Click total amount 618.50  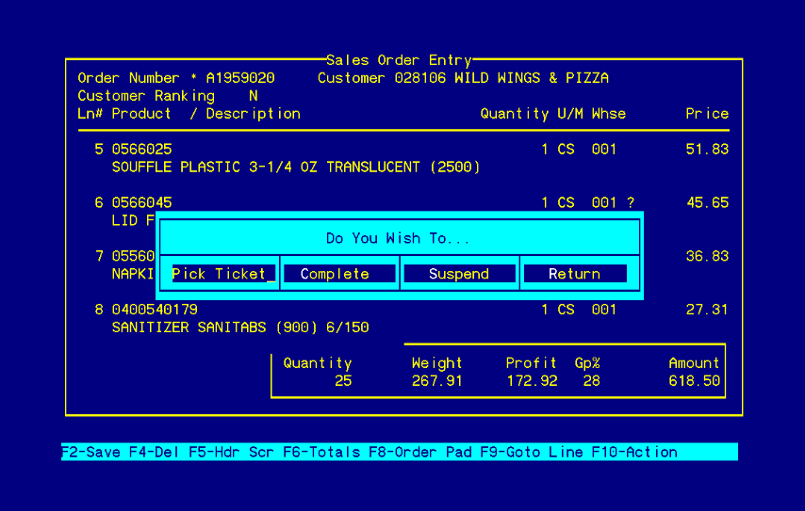tap(694, 381)
